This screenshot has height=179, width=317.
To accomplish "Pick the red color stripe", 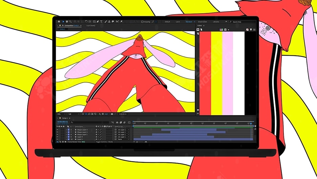I will pyautogui.click(x=205, y=73).
